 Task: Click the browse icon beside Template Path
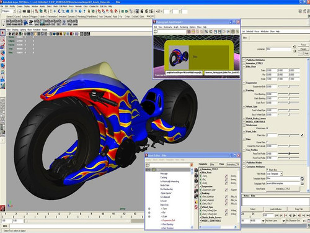click(x=302, y=183)
